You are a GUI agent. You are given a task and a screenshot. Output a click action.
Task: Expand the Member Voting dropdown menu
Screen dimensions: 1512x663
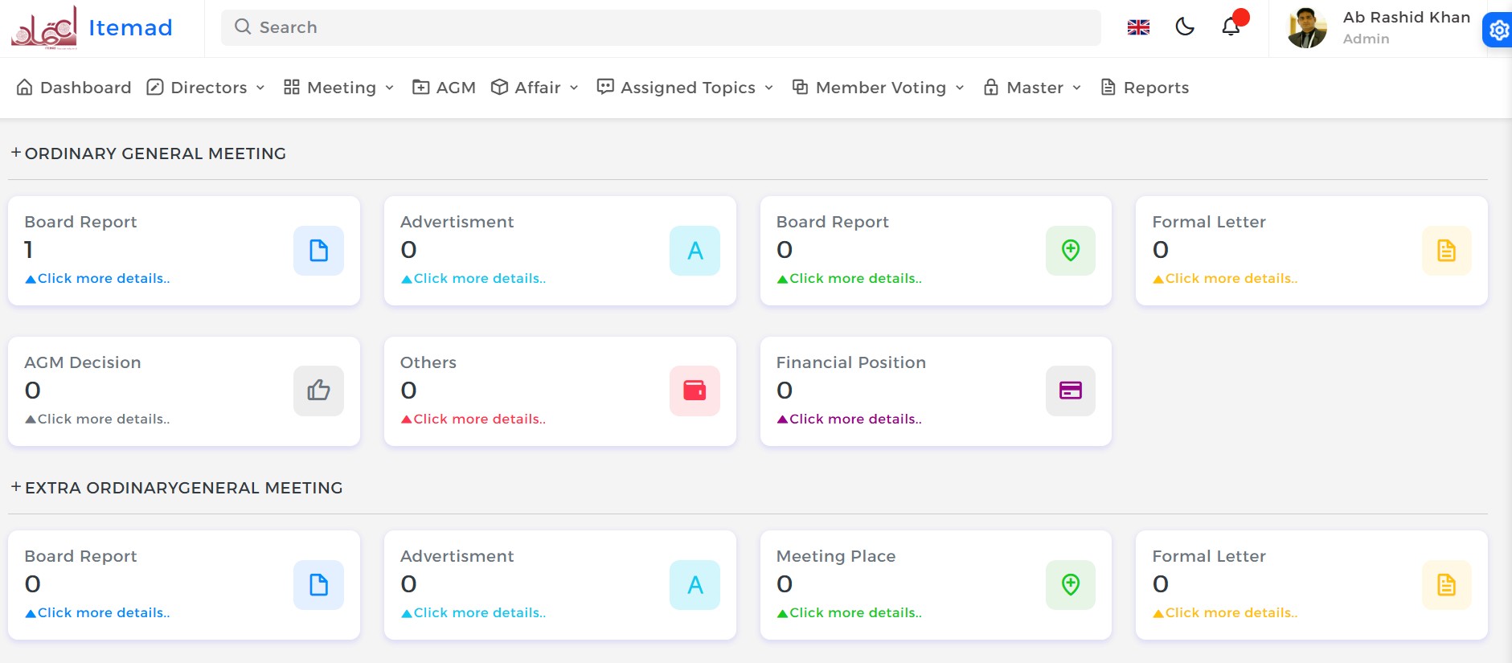(x=879, y=88)
